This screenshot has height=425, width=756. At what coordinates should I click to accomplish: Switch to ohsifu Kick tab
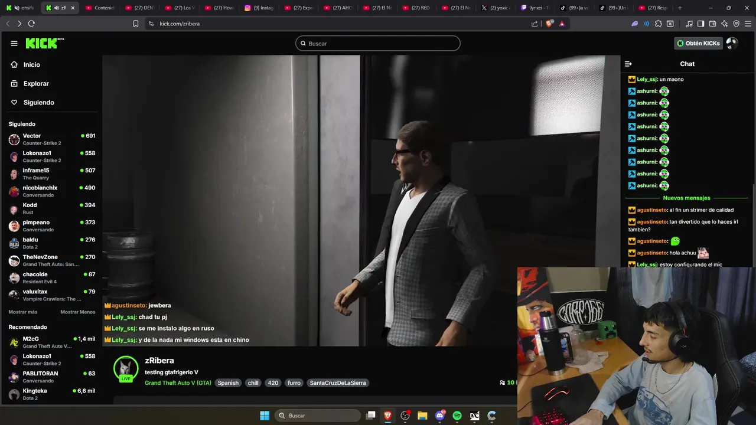click(21, 8)
